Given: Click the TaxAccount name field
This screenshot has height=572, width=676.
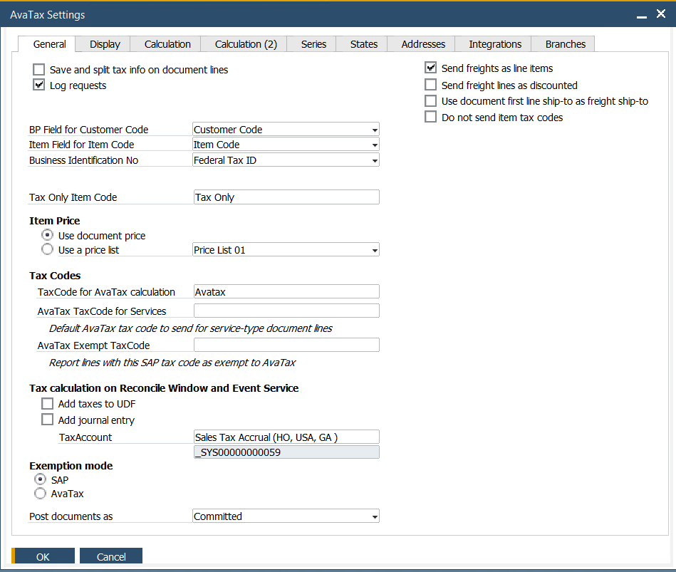Looking at the screenshot, I should [286, 437].
